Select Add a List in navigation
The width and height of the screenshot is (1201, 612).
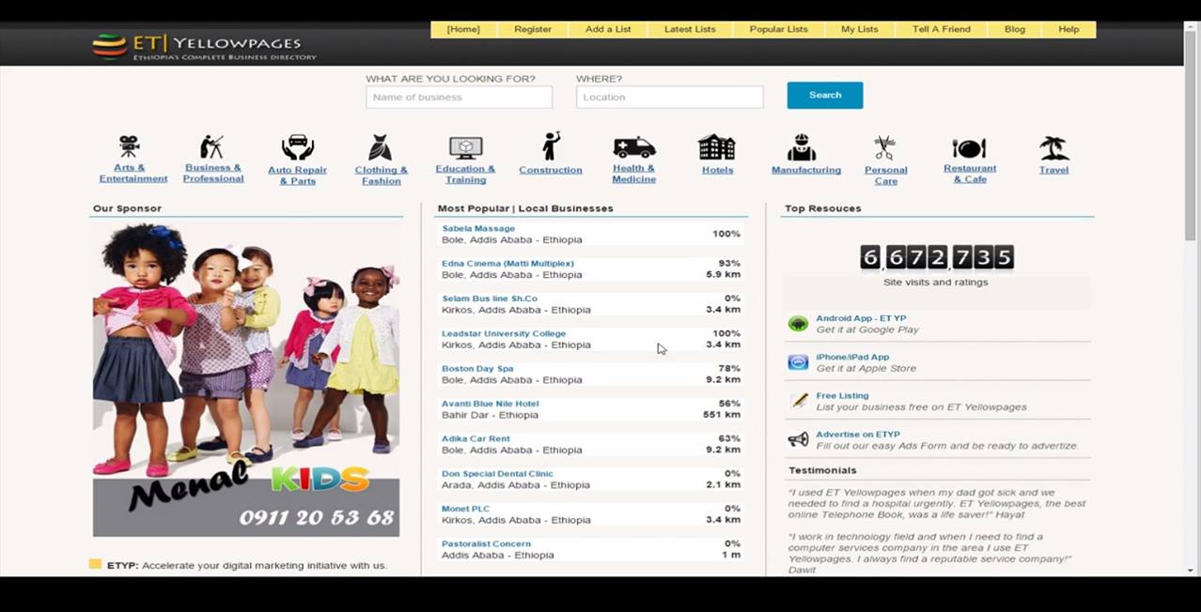click(608, 29)
